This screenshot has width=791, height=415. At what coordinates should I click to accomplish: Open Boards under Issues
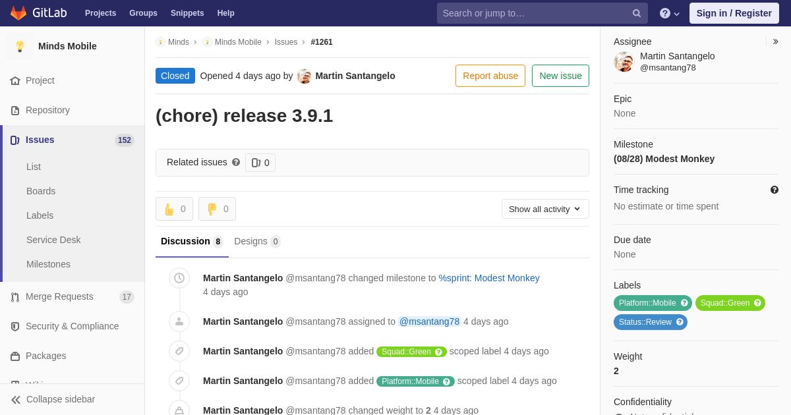[x=41, y=191]
